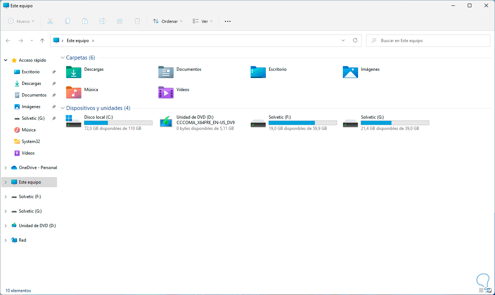Open the Ver view menu
The height and width of the screenshot is (295, 495).
pos(203,21)
